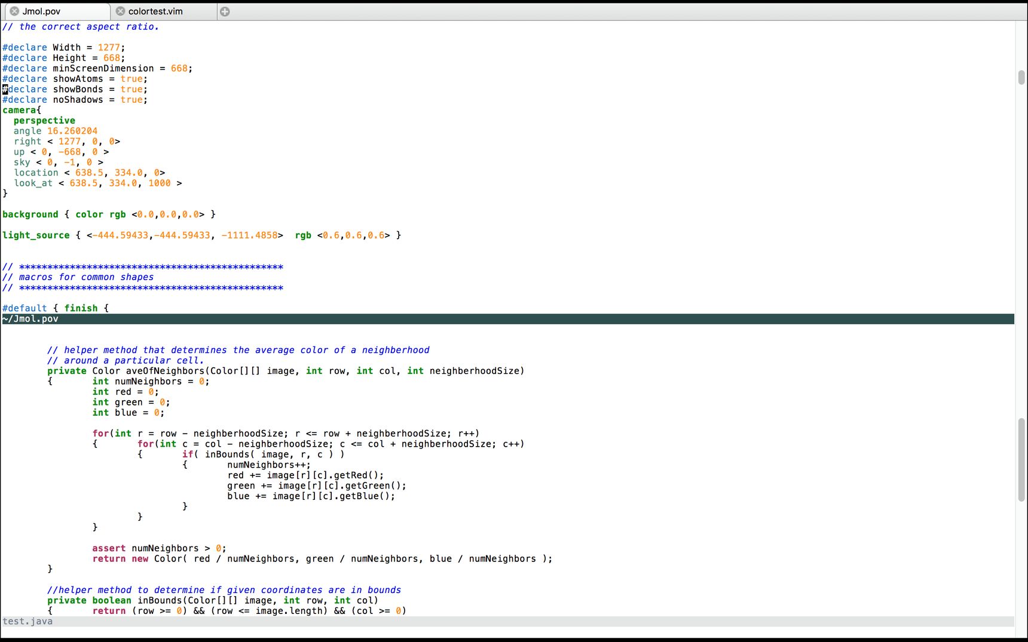Click the 'location < 638.5, 334.0, 0>' line

tap(90, 173)
